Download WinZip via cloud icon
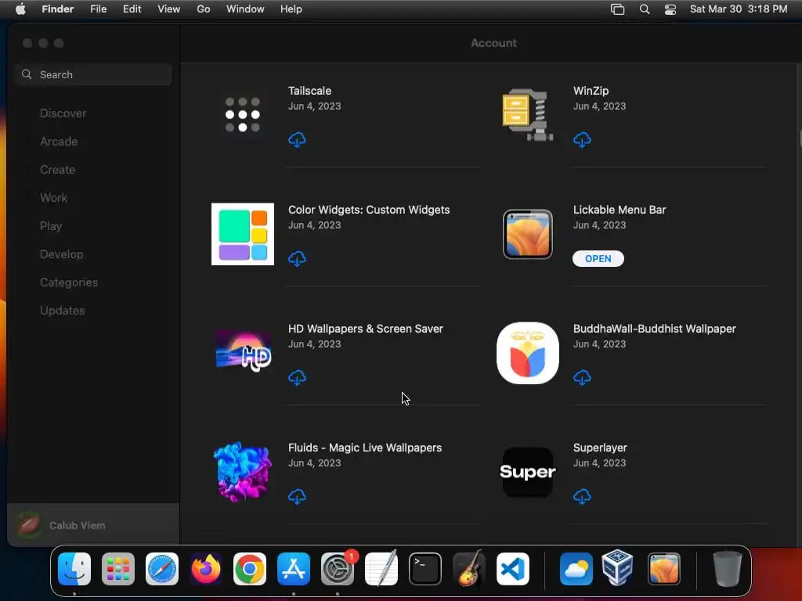The height and width of the screenshot is (601, 802). coord(582,139)
